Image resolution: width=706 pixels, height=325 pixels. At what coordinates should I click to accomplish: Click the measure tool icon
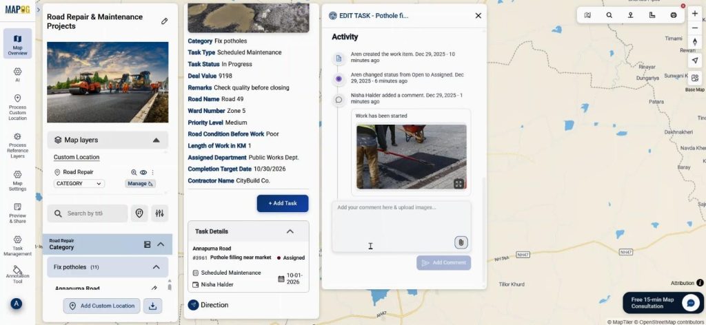[x=652, y=15]
